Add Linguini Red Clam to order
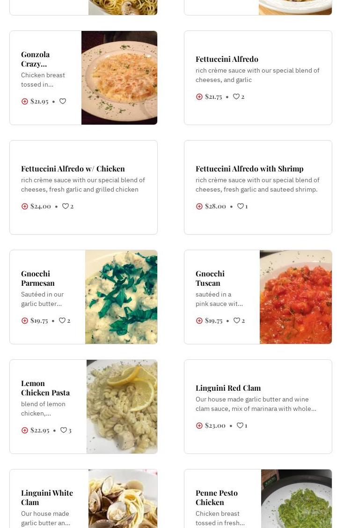Screen dimensions: 351x528 (x=199, y=425)
